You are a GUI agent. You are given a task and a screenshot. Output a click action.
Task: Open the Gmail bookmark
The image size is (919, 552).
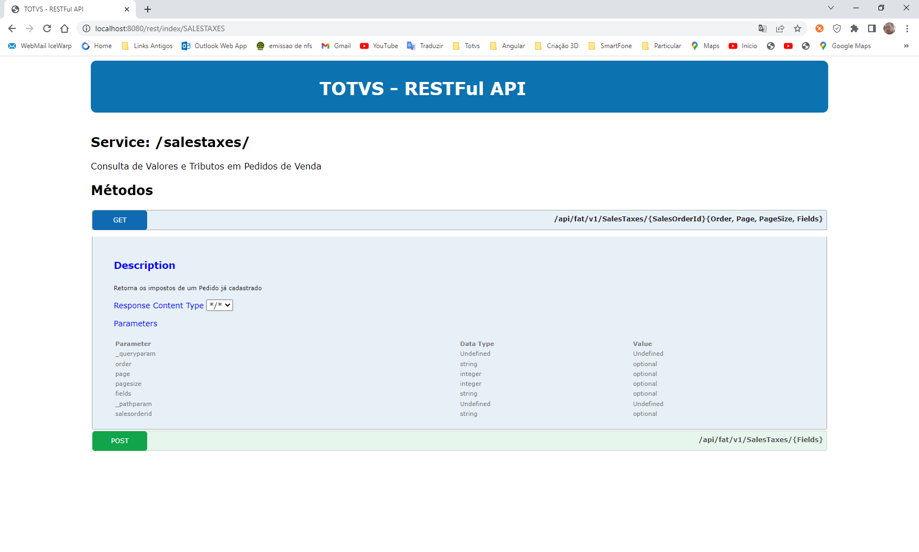pyautogui.click(x=336, y=46)
